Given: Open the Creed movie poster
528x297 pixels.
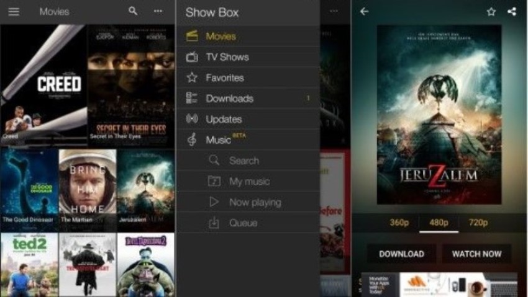Looking at the screenshot, I should coord(43,86).
